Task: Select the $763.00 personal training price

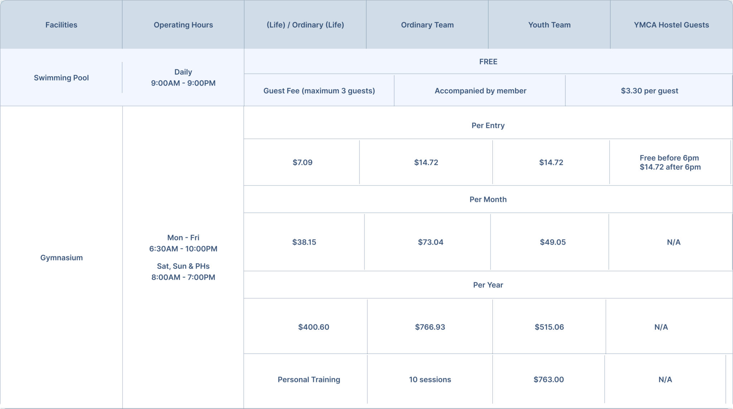Action: pyautogui.click(x=549, y=379)
